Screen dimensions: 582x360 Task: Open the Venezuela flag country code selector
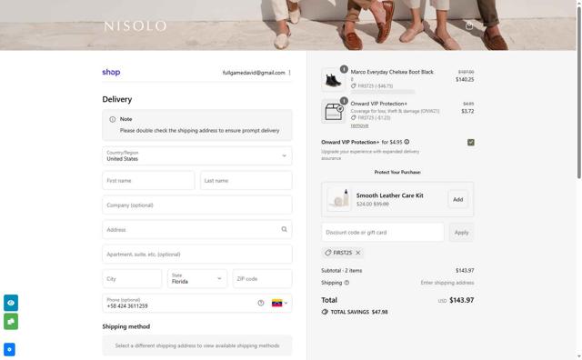279,303
